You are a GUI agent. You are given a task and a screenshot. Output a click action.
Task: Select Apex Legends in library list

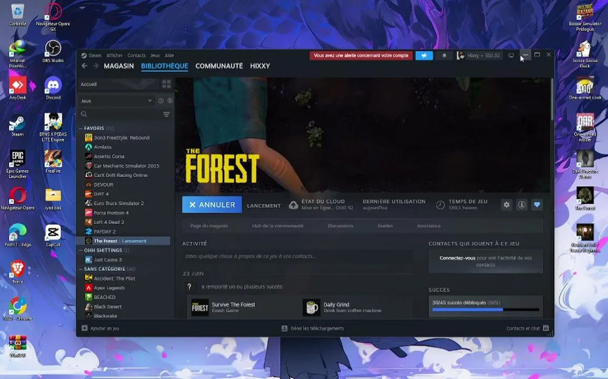click(x=109, y=288)
